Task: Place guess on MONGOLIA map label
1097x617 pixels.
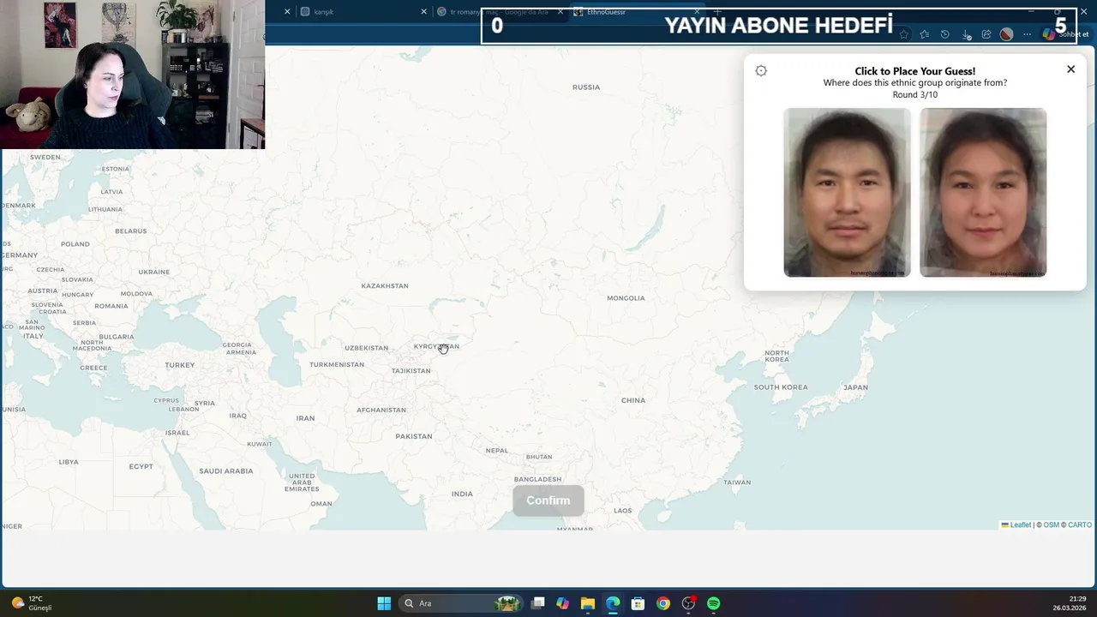Action: [626, 298]
